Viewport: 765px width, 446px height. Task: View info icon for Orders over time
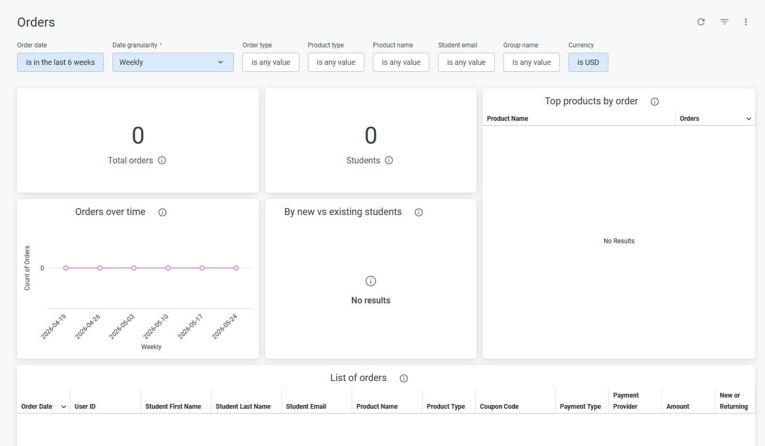pos(162,212)
